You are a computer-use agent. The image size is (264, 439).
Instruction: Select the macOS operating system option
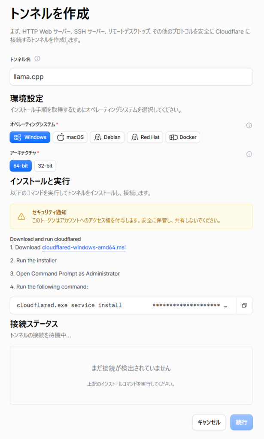coord(70,137)
